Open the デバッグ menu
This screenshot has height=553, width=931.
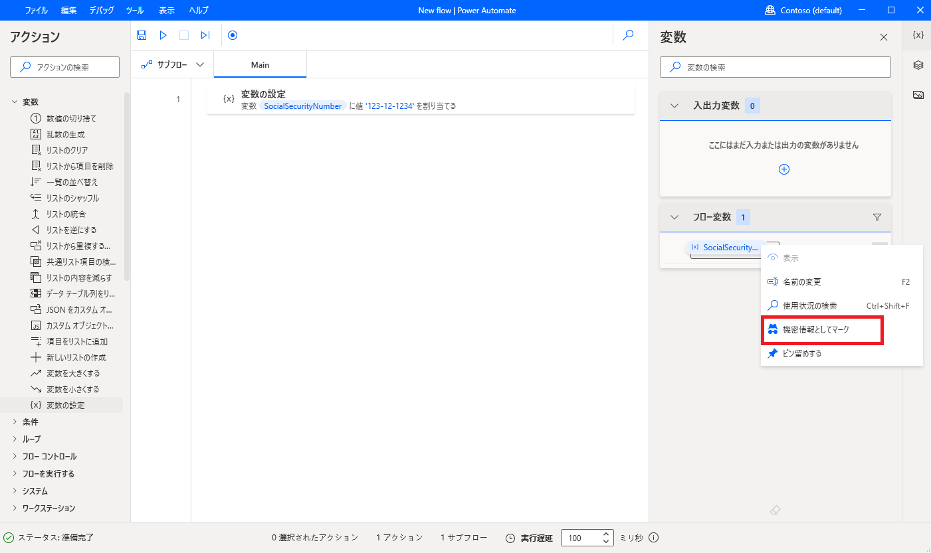[x=102, y=10]
